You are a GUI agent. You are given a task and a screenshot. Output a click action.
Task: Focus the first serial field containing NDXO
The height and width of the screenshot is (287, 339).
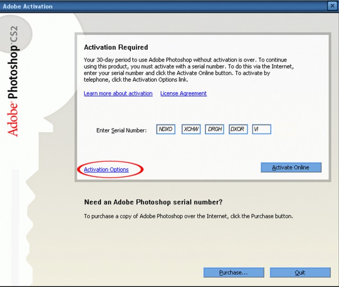pyautogui.click(x=166, y=129)
